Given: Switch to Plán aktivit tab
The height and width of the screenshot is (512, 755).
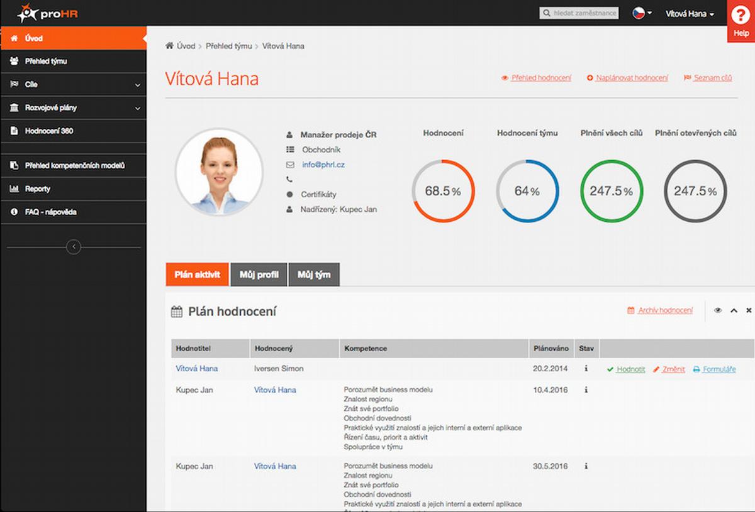Looking at the screenshot, I should point(198,275).
